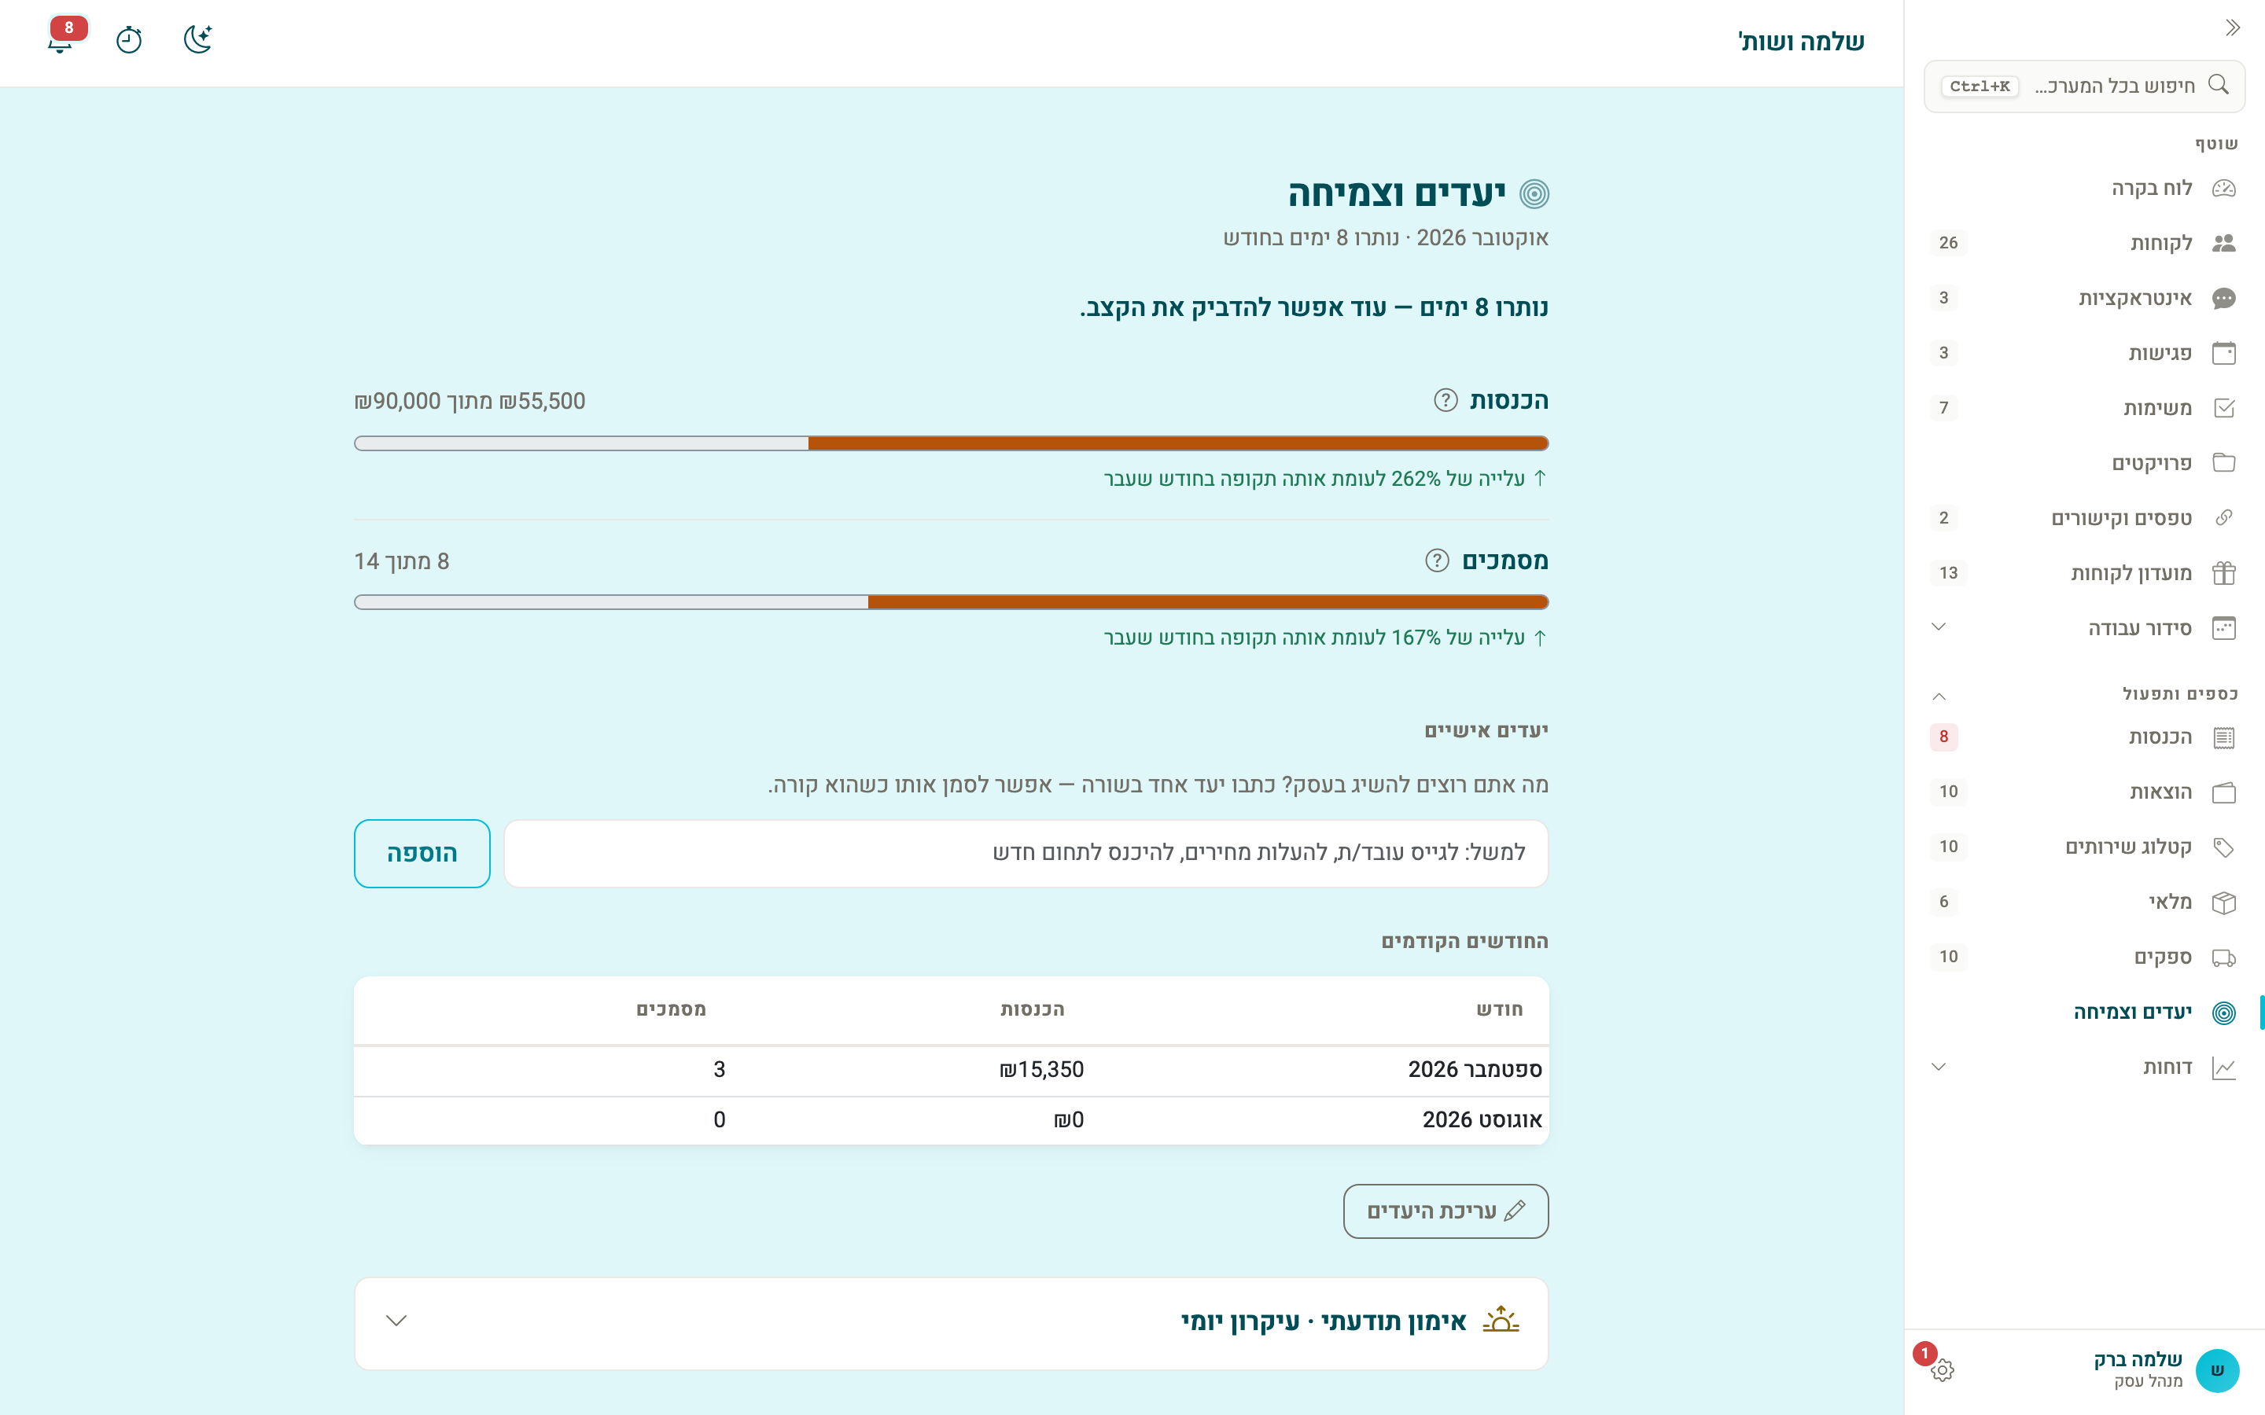This screenshot has width=2265, height=1415.
Task: Expand the 'אימון תודעתי · עיקרון יומי' panel chevron
Action: [397, 1321]
